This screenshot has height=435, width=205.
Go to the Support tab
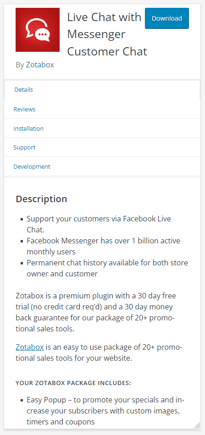(x=102, y=147)
